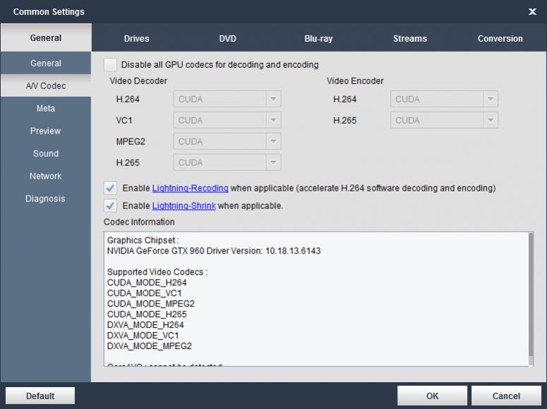Screen dimensions: 547x409
Task: Click the Codec Information scrollbar
Action: pyautogui.click(x=529, y=297)
